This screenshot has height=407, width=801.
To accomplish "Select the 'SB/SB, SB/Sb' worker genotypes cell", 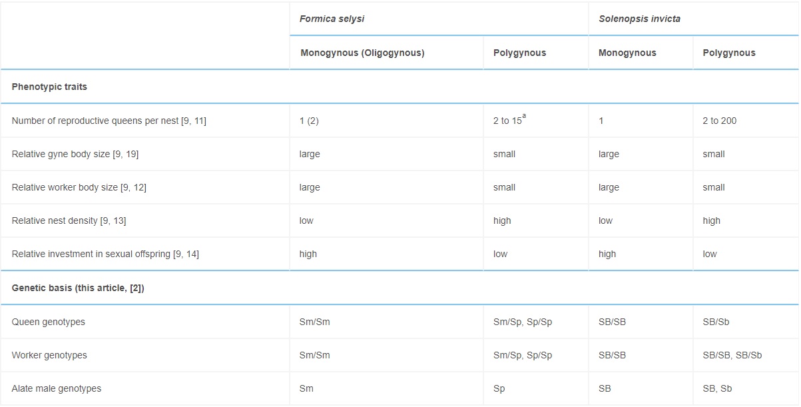I will pos(732,355).
